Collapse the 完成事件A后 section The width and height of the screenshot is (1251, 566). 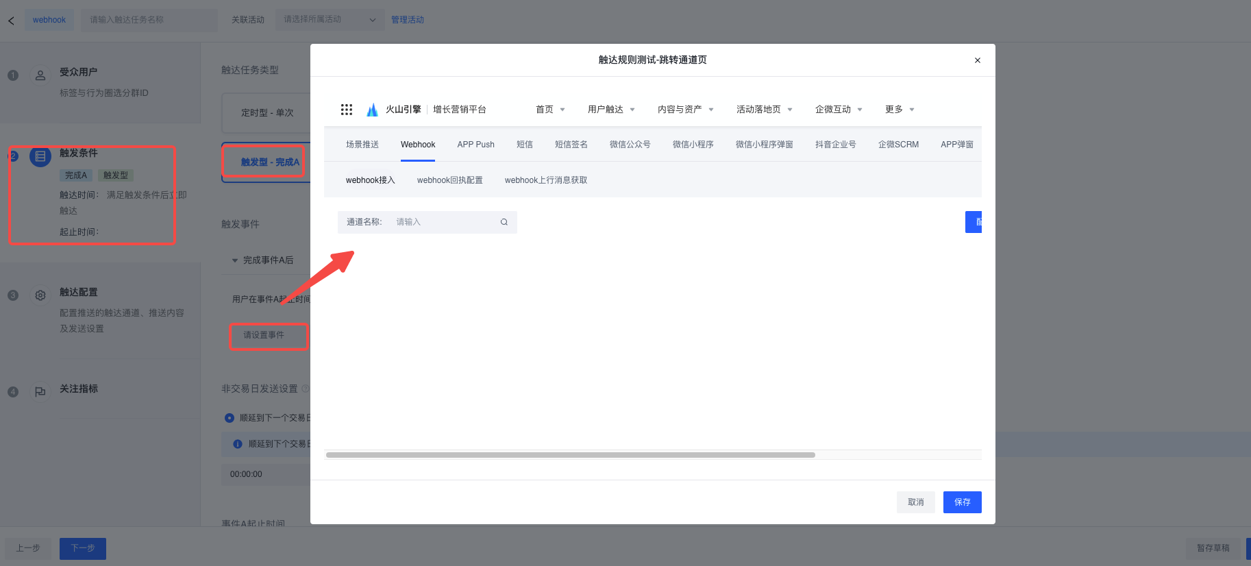point(235,260)
